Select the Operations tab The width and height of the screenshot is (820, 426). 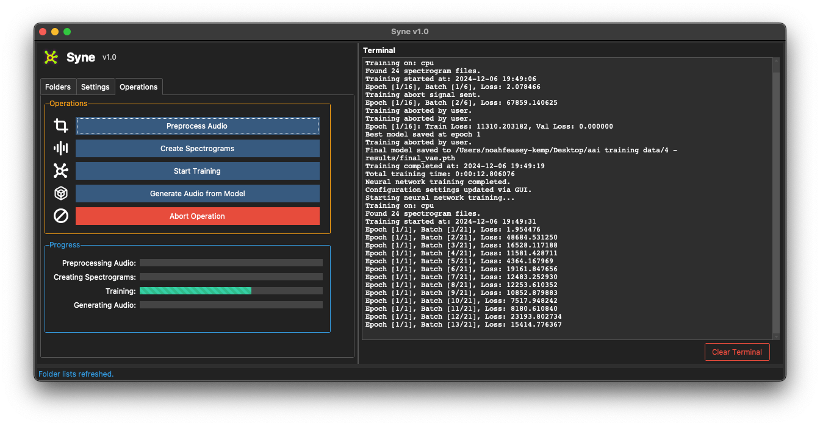138,87
